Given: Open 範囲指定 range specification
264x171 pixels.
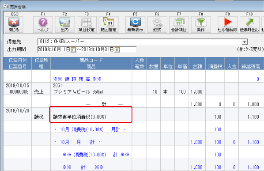Looking at the screenshot, I should click(109, 24).
